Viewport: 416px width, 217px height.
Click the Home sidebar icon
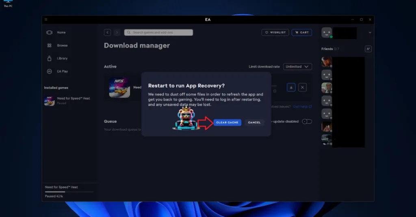coord(49,32)
